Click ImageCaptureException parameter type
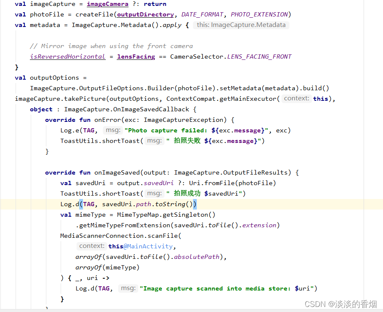This screenshot has width=383, height=312. coord(183,120)
